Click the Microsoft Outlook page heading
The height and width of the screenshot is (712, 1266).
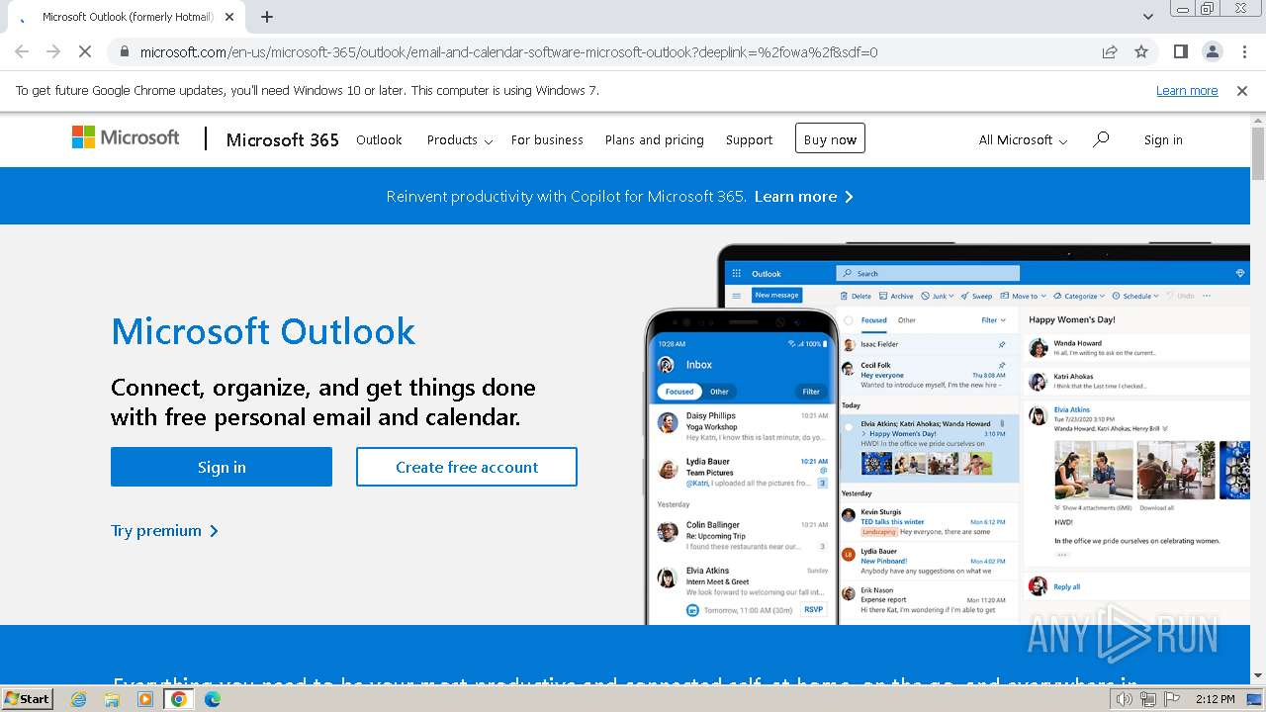[263, 331]
